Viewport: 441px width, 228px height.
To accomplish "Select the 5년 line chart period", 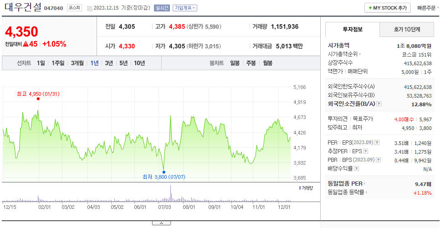I will [123, 63].
